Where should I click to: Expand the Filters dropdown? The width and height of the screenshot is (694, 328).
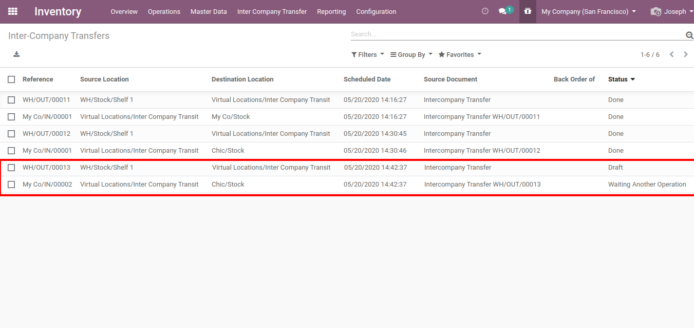pyautogui.click(x=367, y=55)
